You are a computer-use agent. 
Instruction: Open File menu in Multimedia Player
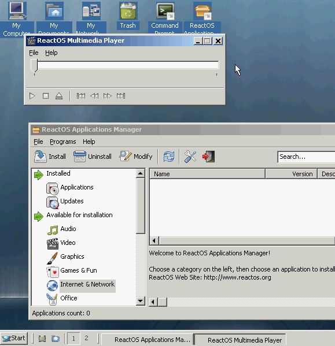[x=34, y=53]
